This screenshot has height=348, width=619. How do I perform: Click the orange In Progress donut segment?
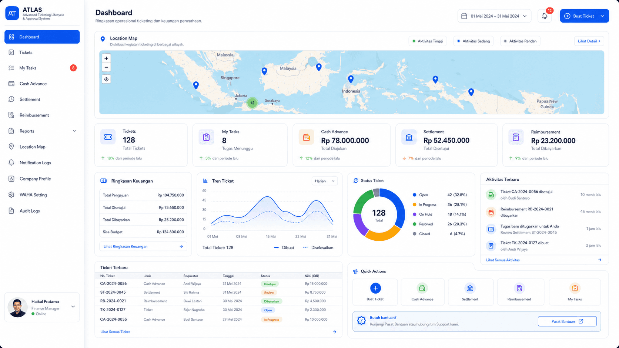click(383, 234)
